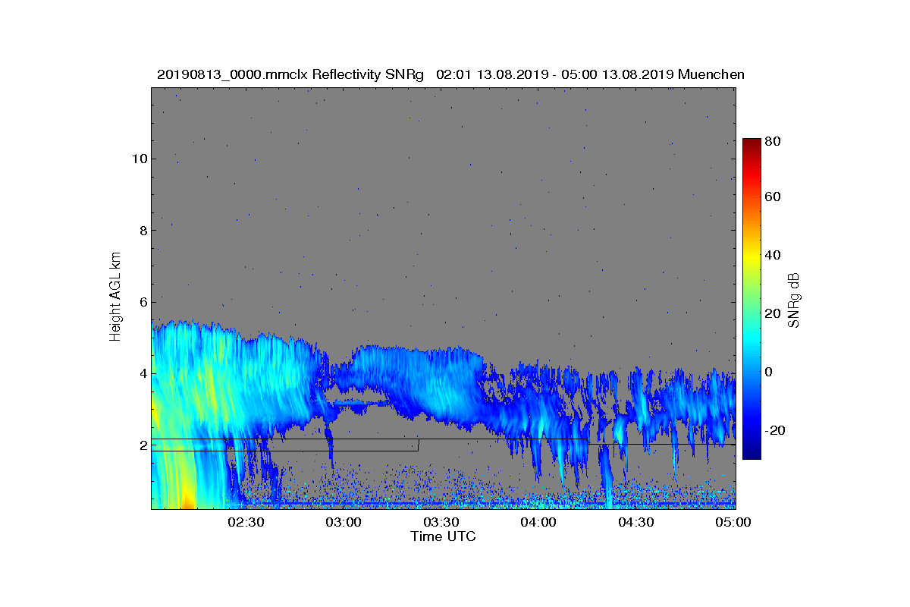Viewport: 910px width, 607px height.
Task: Click the height tick label '10'
Action: click(x=139, y=159)
